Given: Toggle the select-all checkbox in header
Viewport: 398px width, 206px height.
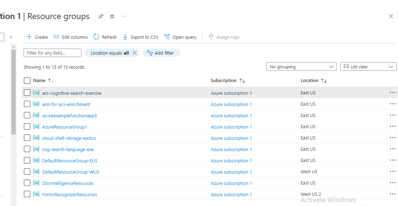Looking at the screenshot, I should [27, 81].
